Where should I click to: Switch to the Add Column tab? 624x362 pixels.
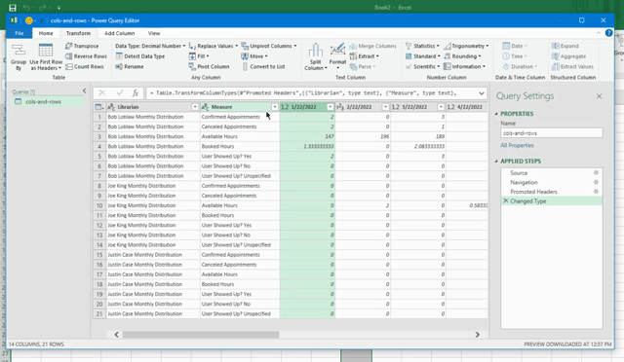tap(119, 33)
